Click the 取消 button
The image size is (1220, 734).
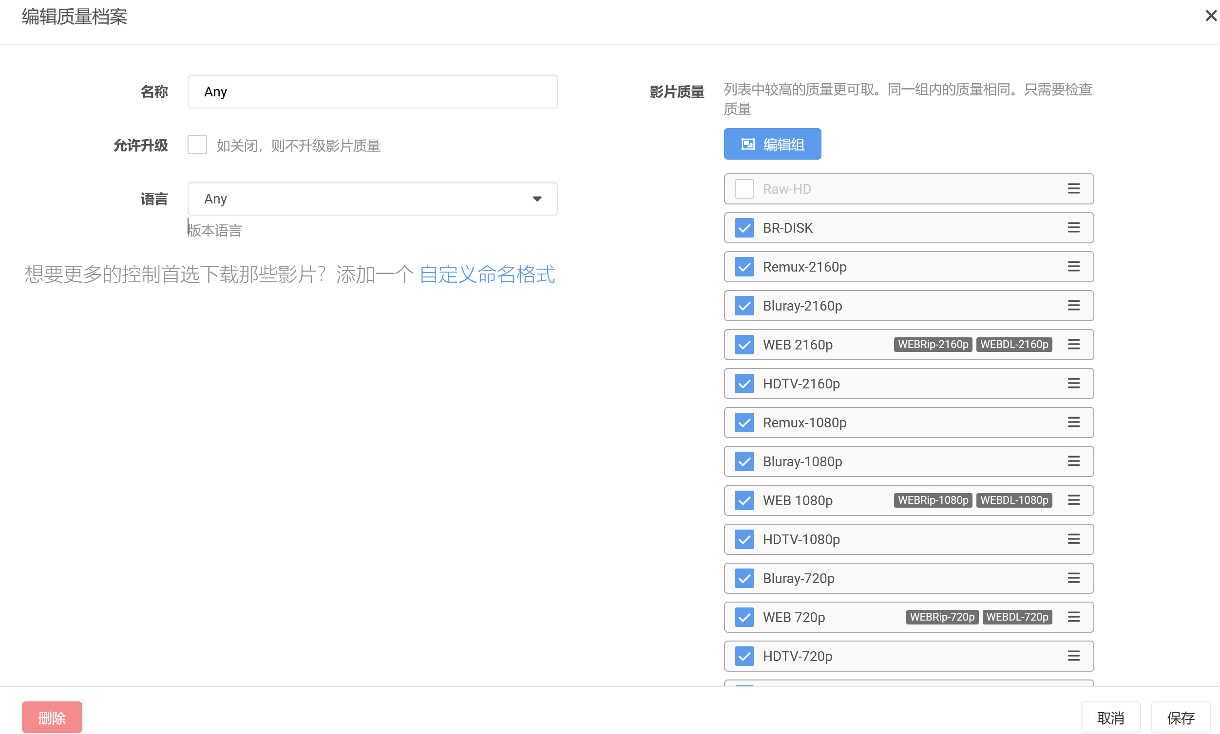coord(1110,717)
